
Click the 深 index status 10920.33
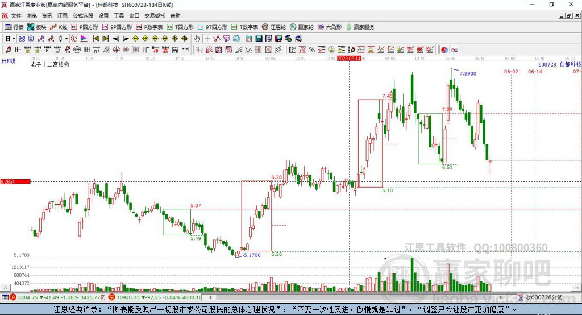(155, 297)
